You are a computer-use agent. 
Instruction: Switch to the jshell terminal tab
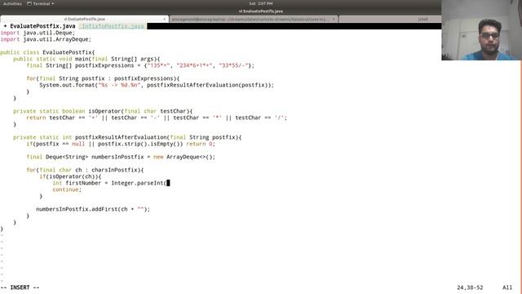click(x=423, y=20)
